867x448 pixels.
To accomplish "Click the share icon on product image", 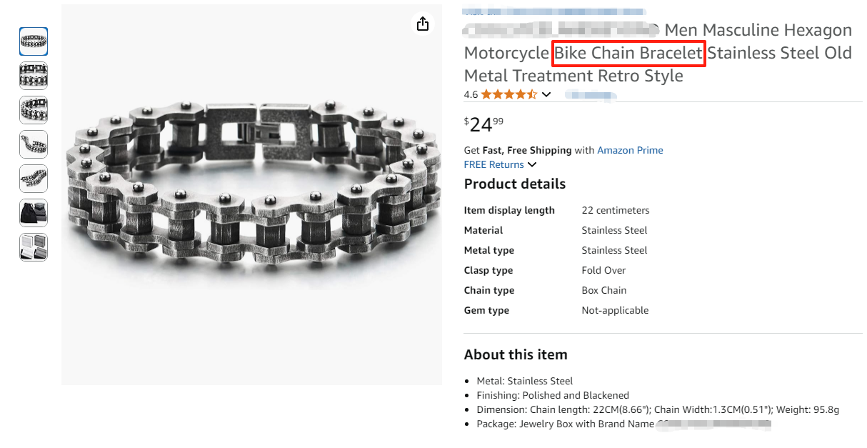I will (x=423, y=24).
